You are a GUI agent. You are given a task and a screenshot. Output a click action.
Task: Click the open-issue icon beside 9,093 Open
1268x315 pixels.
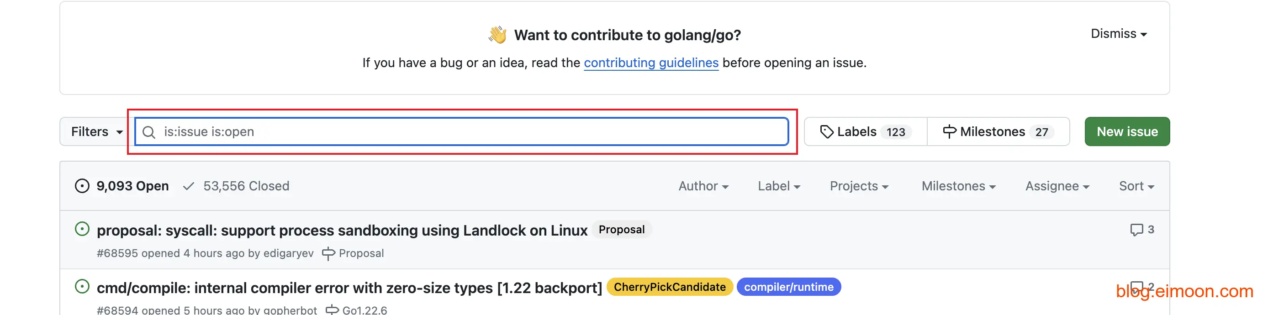[x=82, y=186]
